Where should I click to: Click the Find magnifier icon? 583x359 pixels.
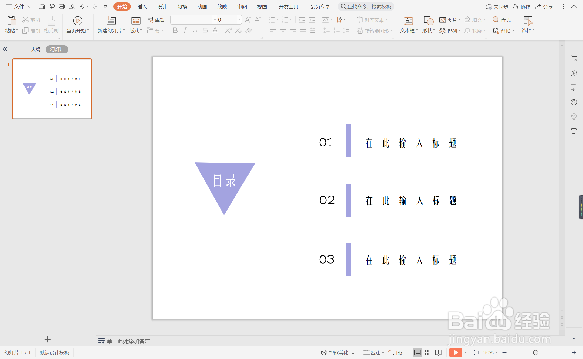496,20
